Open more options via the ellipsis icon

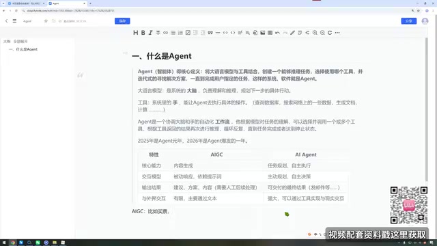click(337, 33)
